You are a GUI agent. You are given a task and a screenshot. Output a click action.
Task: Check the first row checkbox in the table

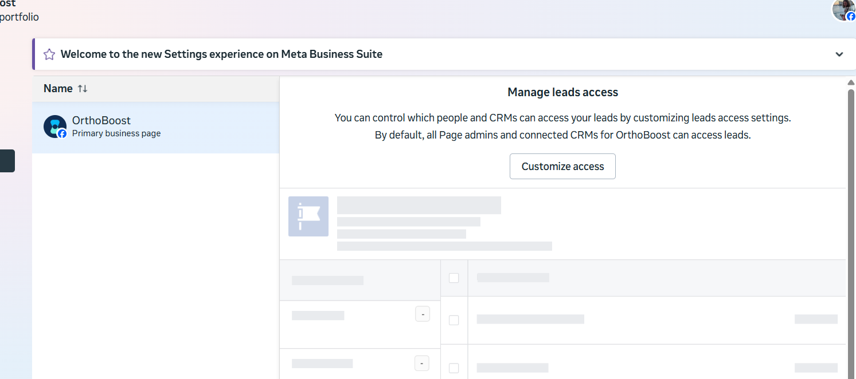click(x=454, y=320)
